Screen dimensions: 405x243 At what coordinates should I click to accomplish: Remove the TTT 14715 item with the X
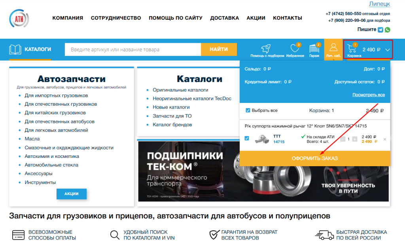(385, 139)
